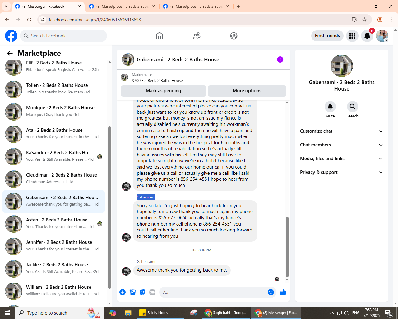Click the Windows taskbar search box
This screenshot has width=398, height=319.
tap(60, 313)
